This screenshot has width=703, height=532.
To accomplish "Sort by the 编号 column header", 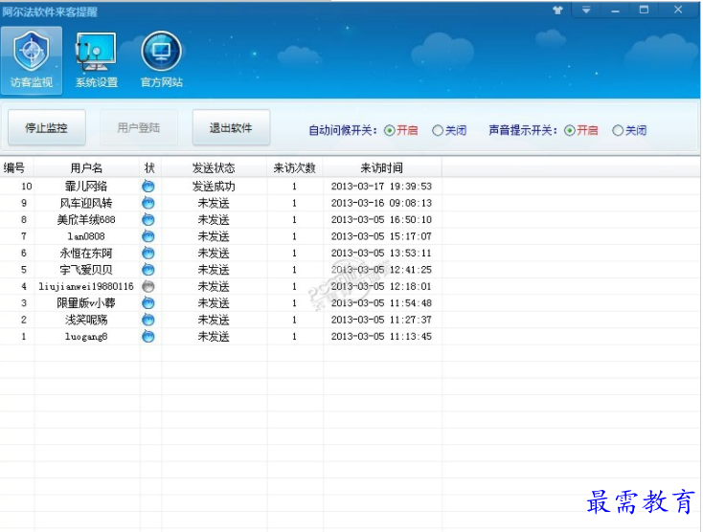I will (16, 168).
